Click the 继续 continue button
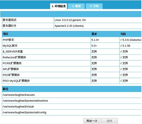Screen dimensions: 142x124 pyautogui.click(x=109, y=121)
